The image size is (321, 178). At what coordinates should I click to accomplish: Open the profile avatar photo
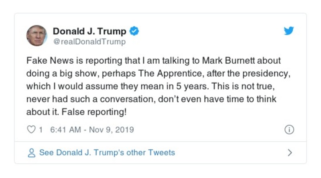click(37, 36)
